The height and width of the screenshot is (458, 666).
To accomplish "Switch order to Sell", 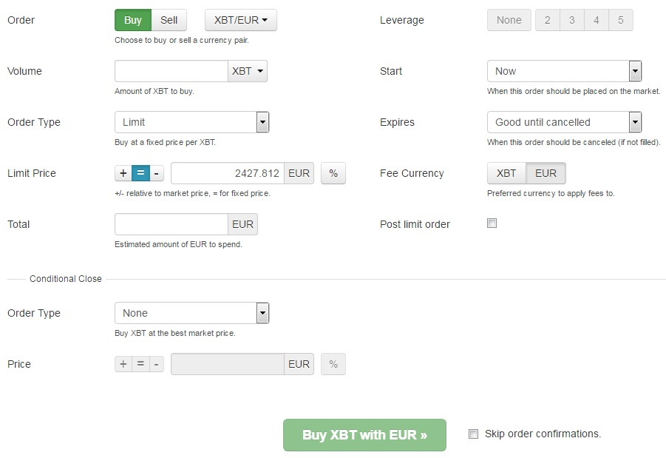I will pyautogui.click(x=169, y=20).
